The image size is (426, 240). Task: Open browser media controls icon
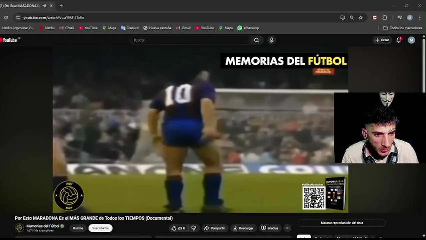point(400,18)
